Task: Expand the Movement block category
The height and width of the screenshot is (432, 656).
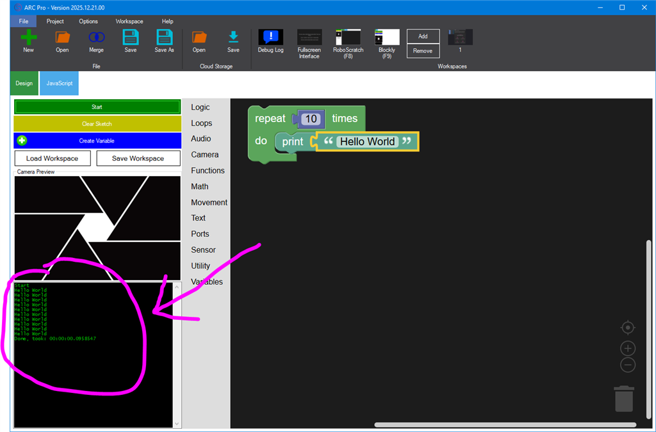Action: tap(209, 202)
